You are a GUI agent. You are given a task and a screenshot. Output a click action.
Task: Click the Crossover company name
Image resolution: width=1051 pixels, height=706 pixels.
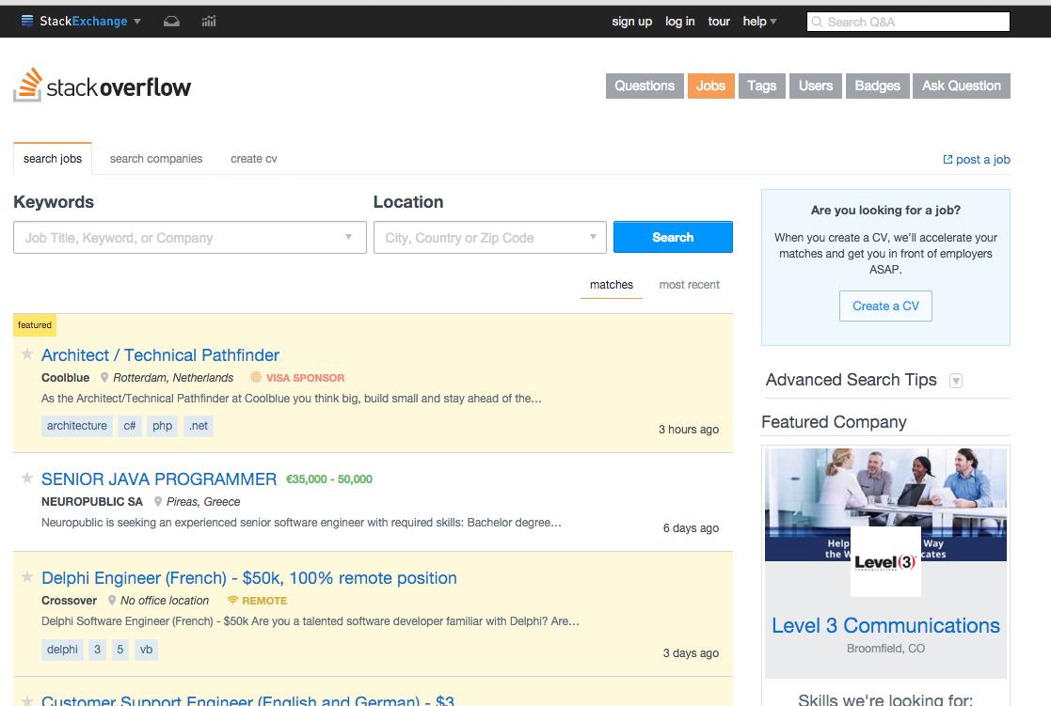click(69, 601)
